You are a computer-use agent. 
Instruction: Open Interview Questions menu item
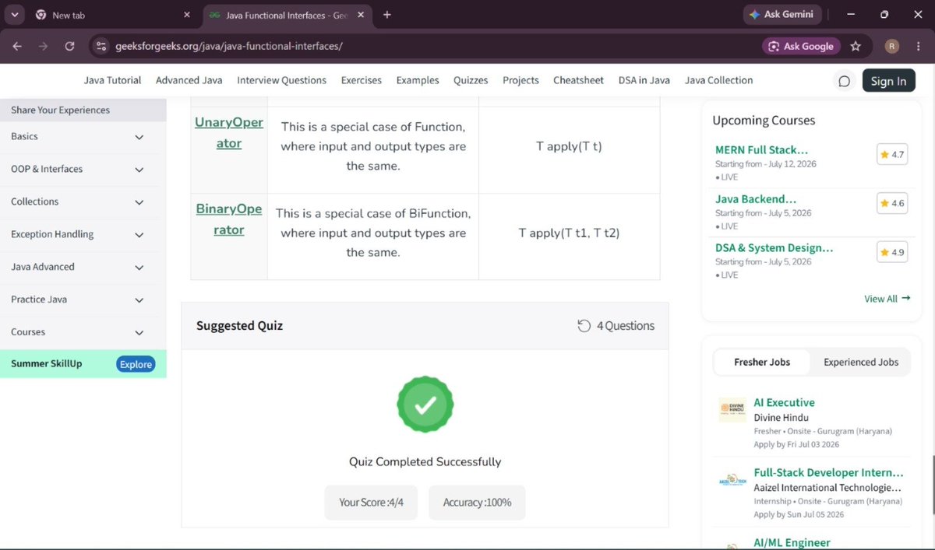[282, 80]
